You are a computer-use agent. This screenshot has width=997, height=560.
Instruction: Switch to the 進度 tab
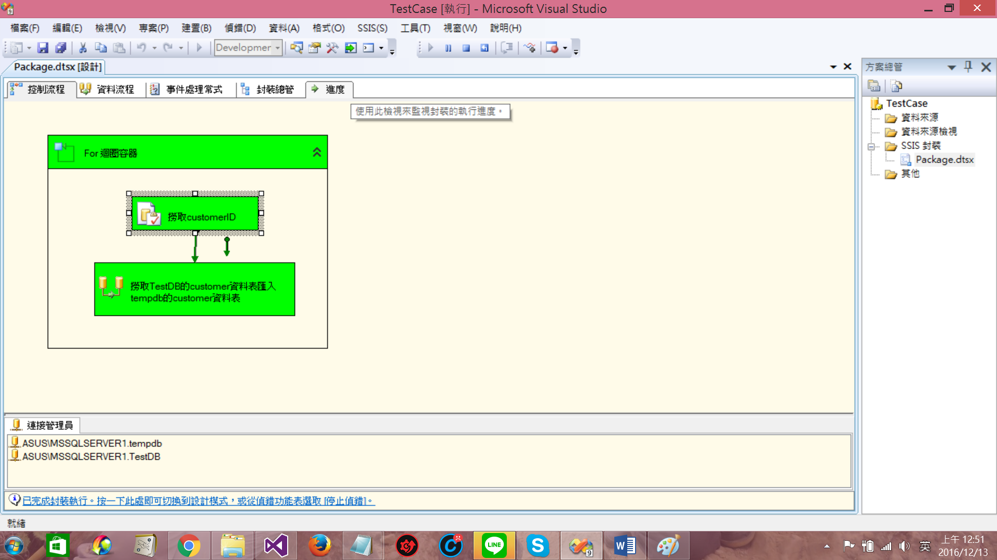point(329,89)
